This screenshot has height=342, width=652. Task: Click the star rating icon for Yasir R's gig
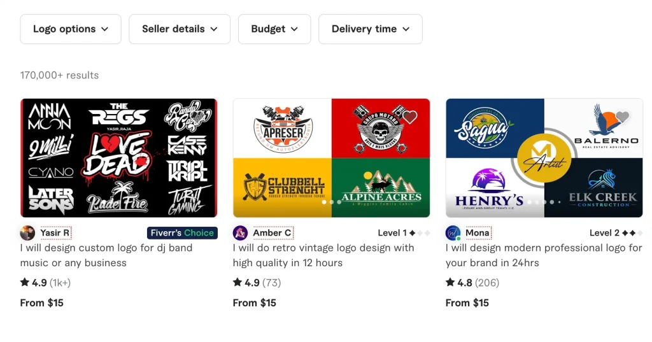[x=25, y=282]
